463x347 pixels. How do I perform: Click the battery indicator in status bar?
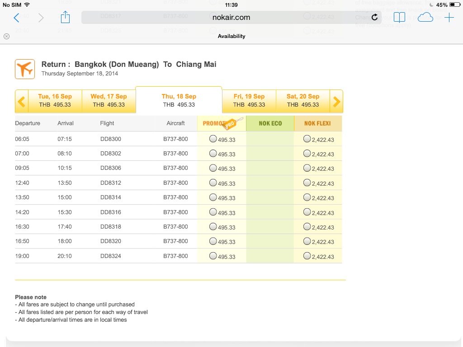coord(455,5)
